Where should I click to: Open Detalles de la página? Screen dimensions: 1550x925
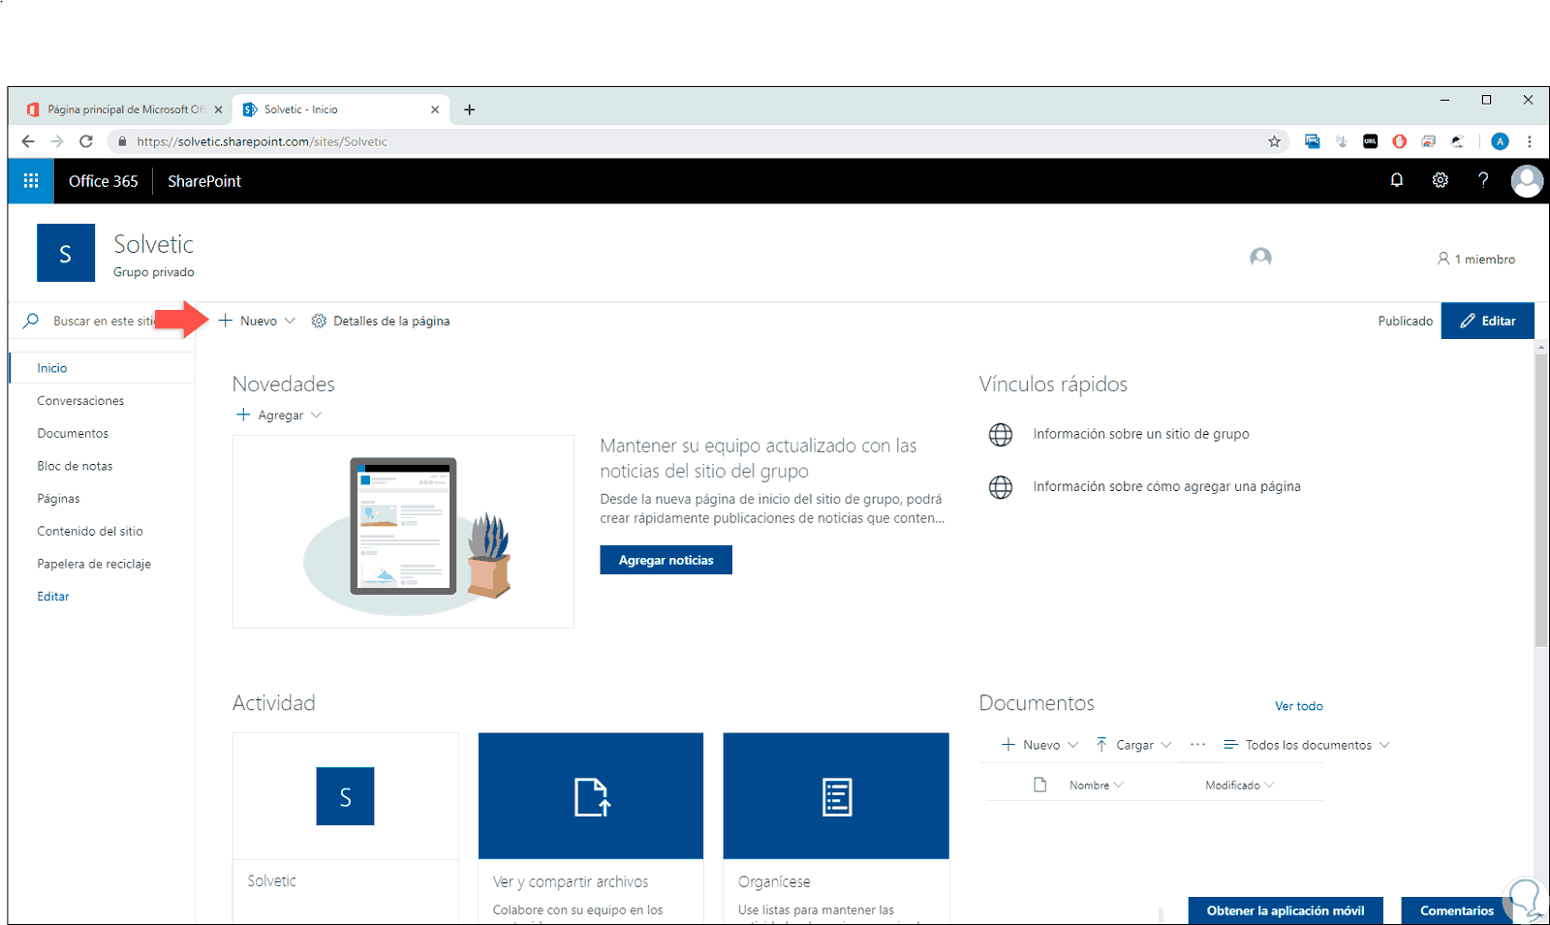pyautogui.click(x=381, y=321)
